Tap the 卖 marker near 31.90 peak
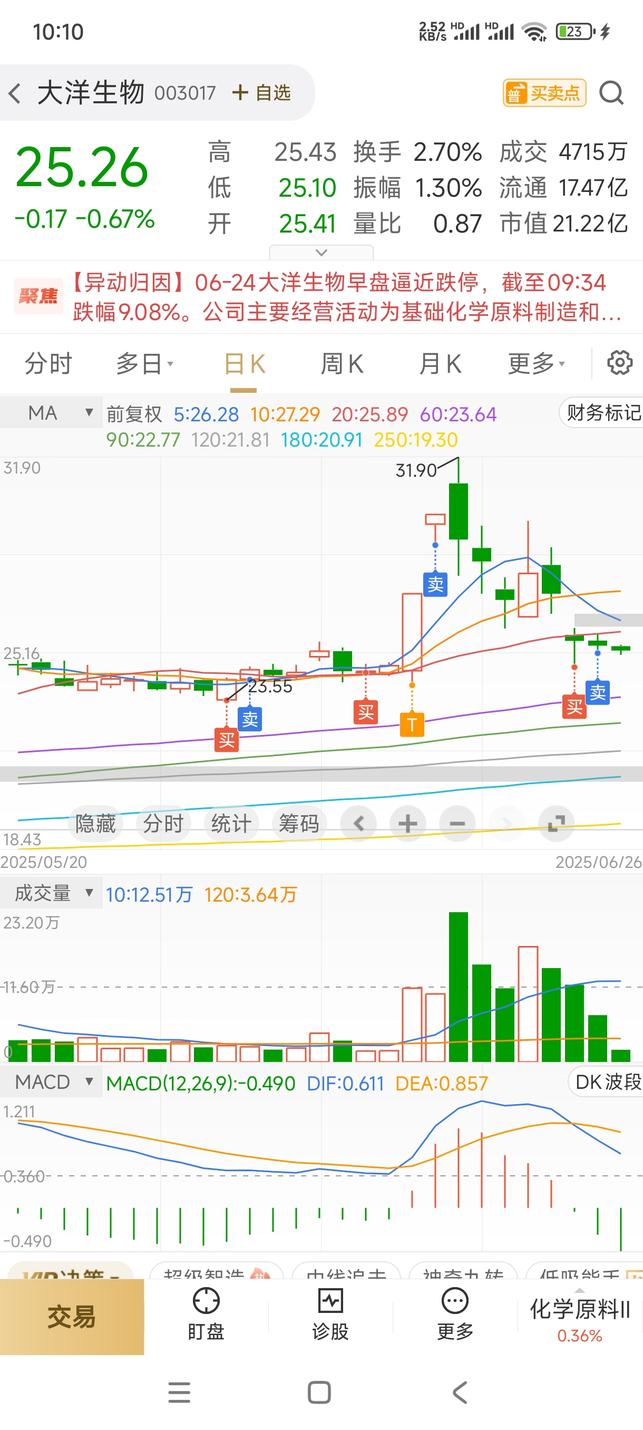 pos(435,584)
